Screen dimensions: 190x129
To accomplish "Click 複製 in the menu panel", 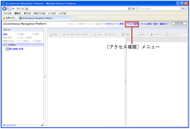I will 21,34.
